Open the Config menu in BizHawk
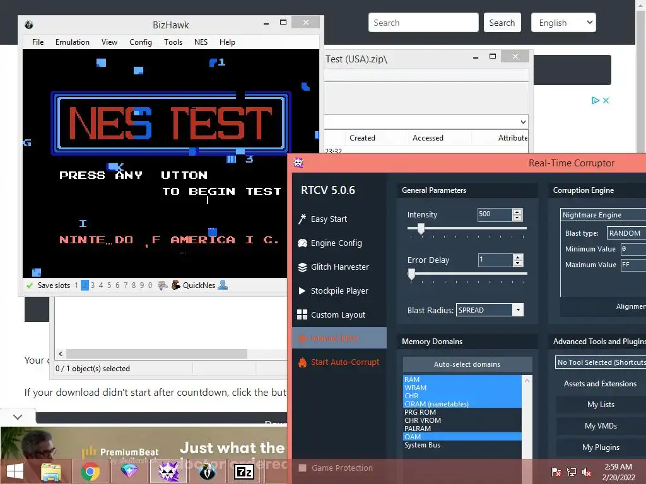The image size is (646, 484). (141, 42)
